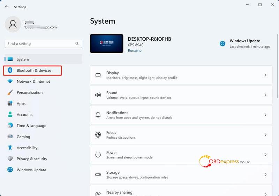This screenshot has width=279, height=196.
Task: Click the Gaming controller icon
Action: pos(10,137)
